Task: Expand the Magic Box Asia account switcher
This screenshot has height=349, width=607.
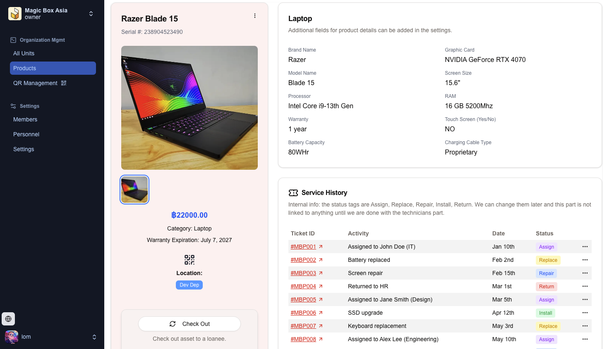Action: [91, 13]
